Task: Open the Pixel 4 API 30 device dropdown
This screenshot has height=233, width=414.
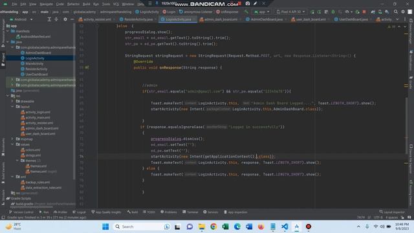Action: click(290, 12)
